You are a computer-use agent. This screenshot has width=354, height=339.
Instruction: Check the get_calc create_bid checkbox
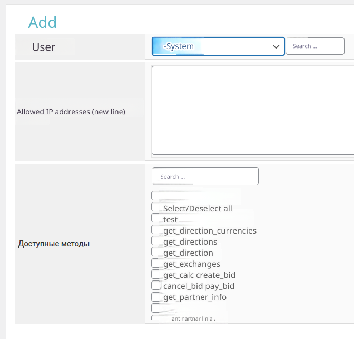coord(156,274)
